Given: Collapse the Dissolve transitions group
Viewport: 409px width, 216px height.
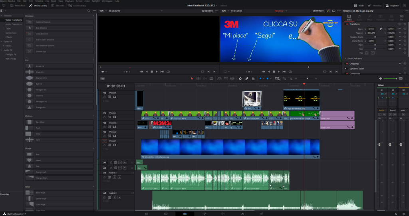Looking at the screenshot, I should point(93,16).
